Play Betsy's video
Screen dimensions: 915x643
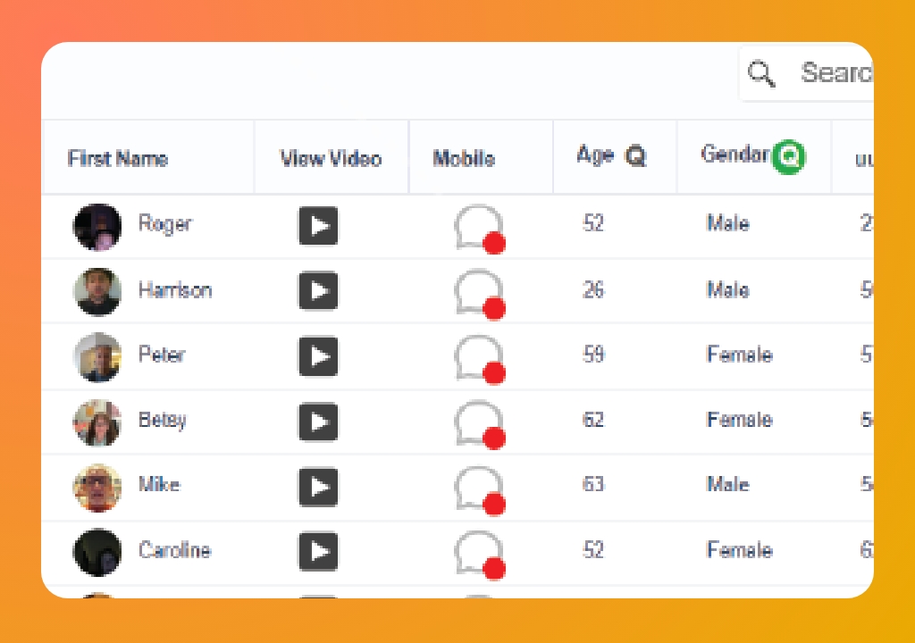319,422
